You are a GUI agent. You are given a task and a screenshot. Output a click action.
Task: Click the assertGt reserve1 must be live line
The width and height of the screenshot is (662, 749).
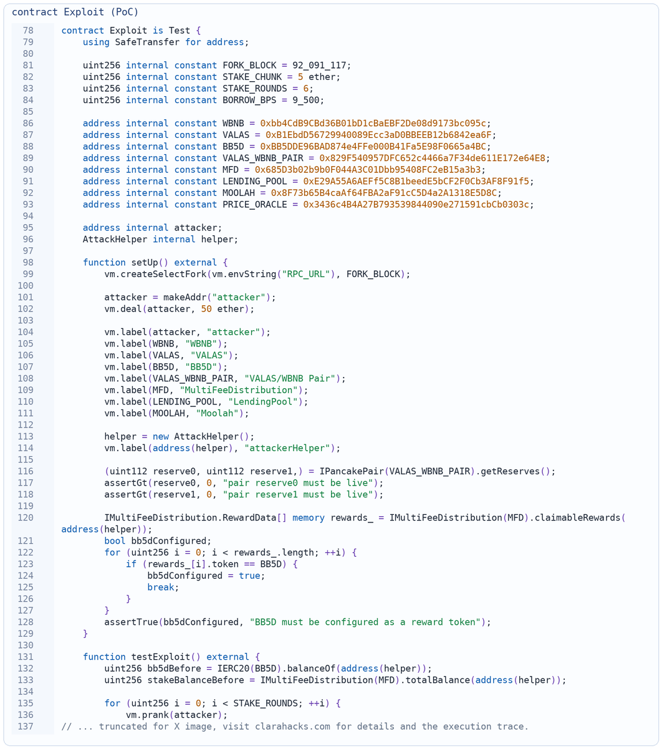(x=244, y=494)
